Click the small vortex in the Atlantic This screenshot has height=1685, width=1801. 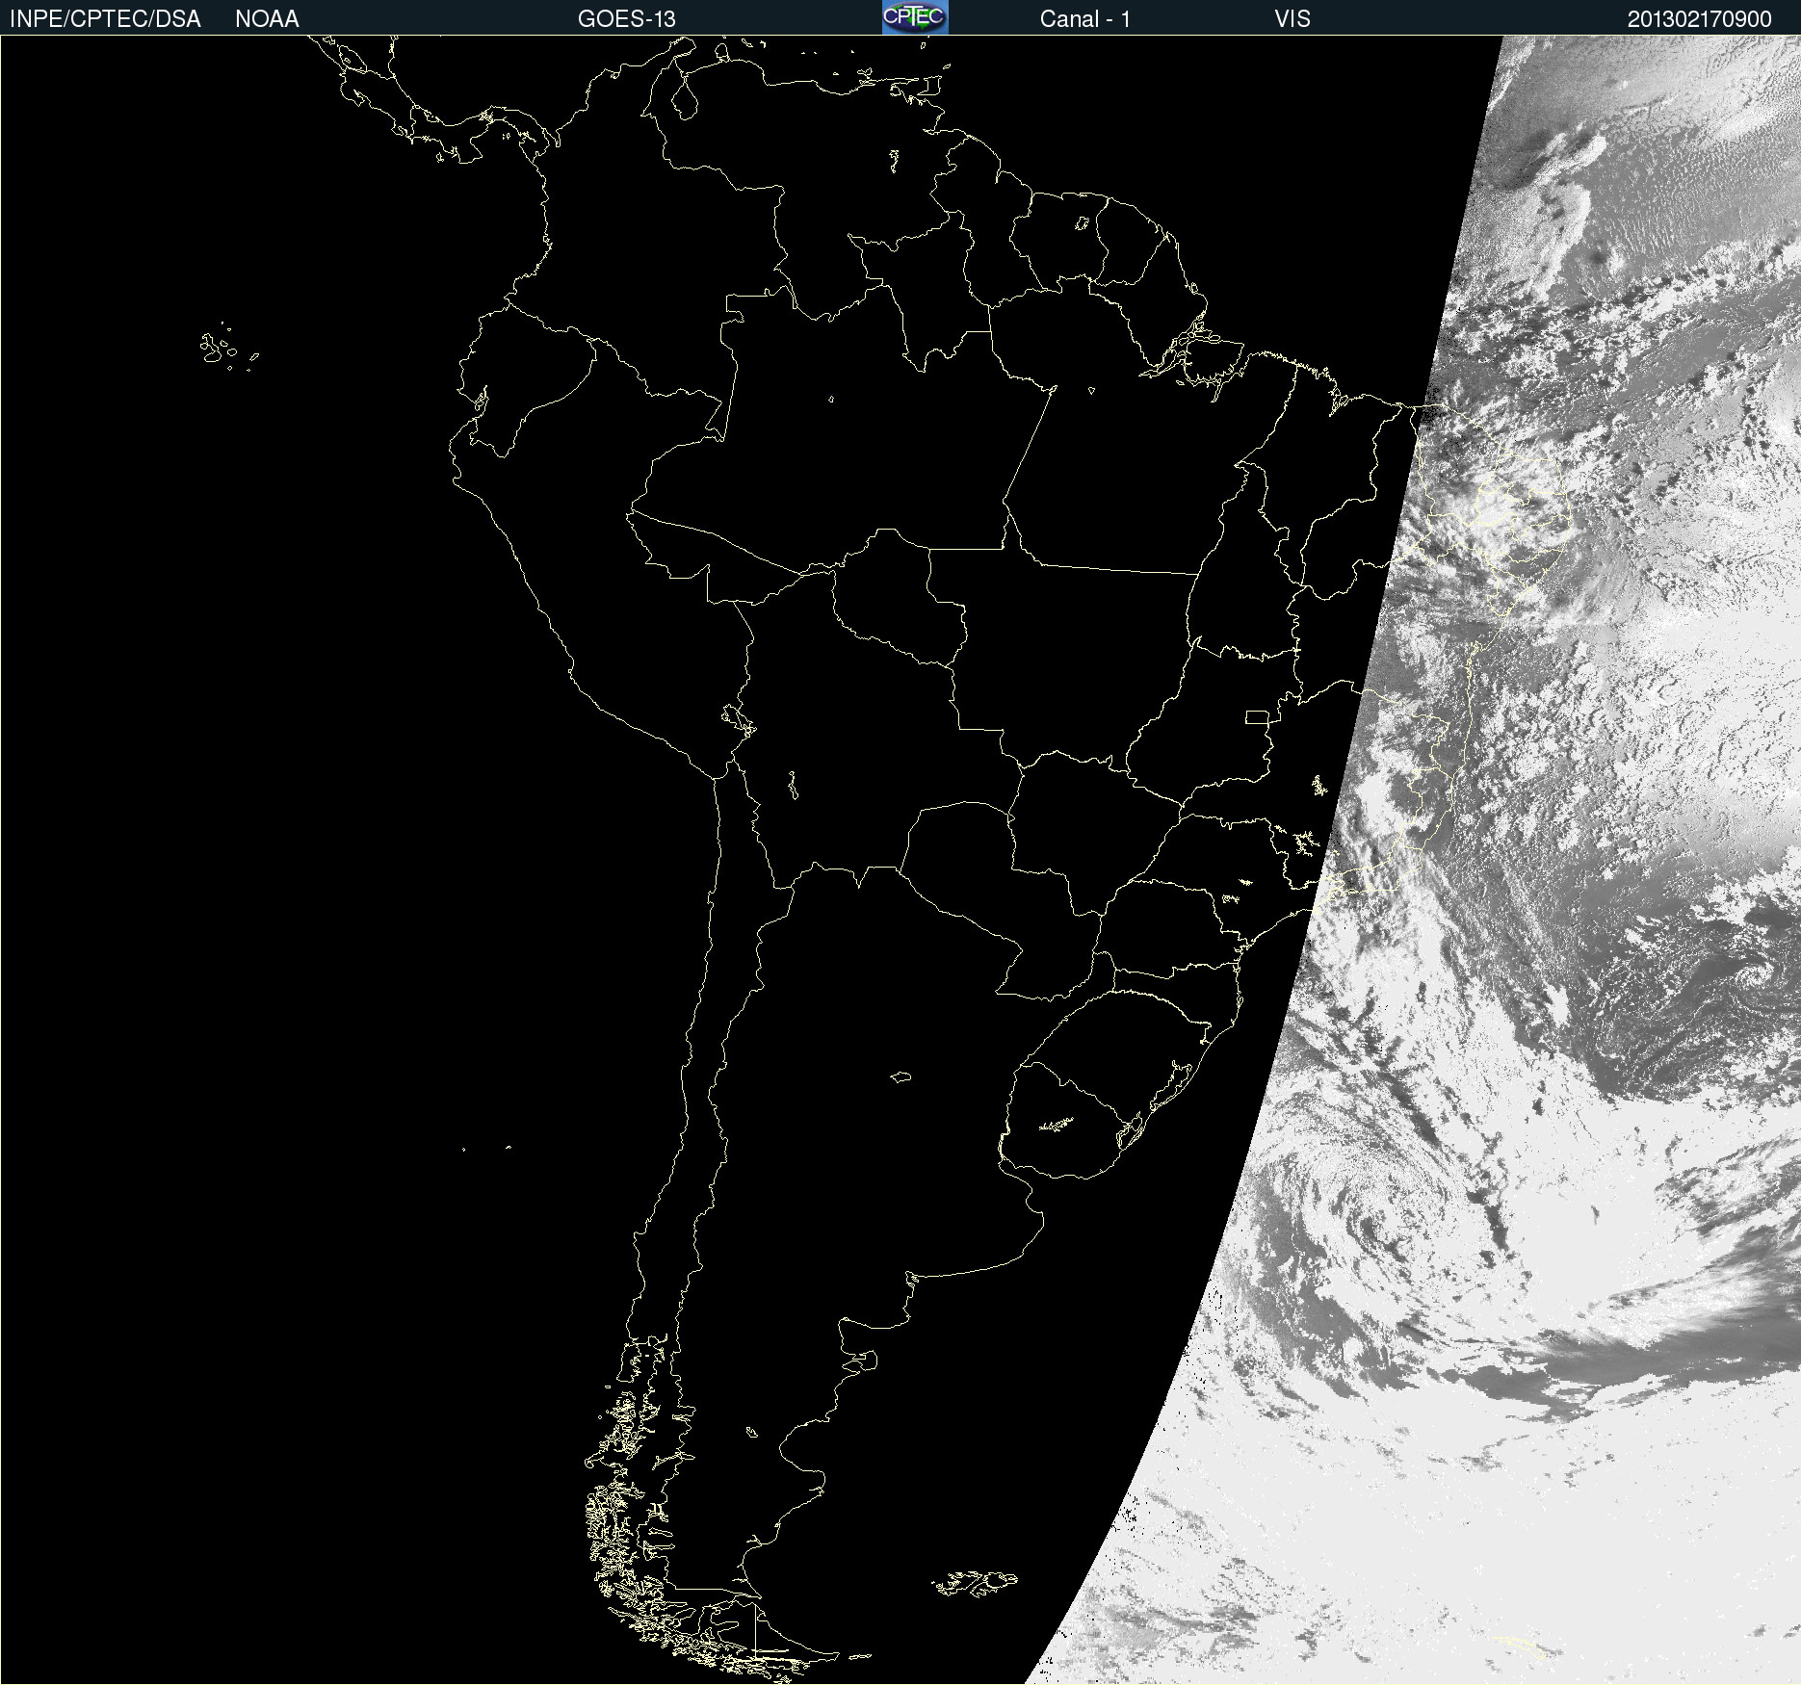[1751, 974]
